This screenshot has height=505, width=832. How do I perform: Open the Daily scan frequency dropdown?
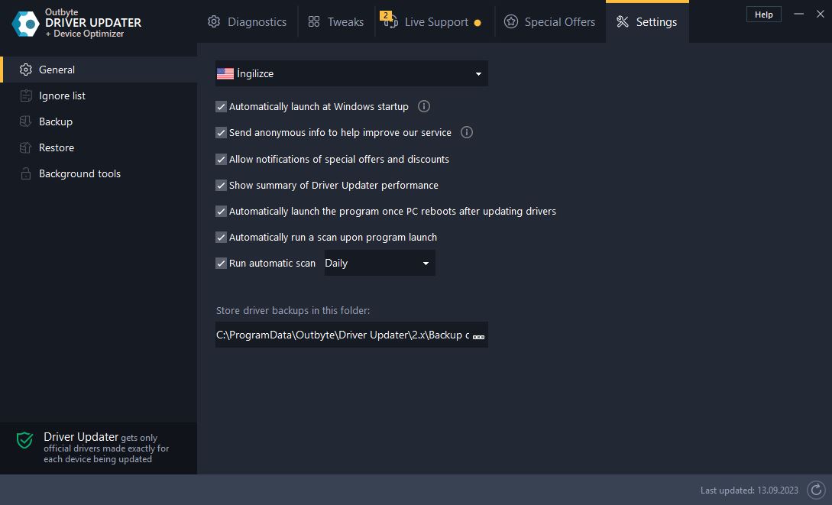(x=380, y=263)
